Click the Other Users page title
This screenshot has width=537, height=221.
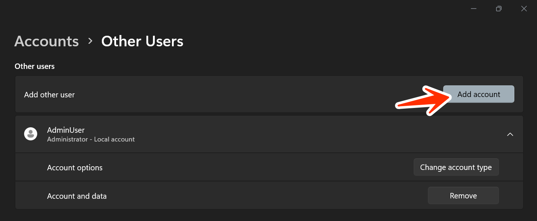142,41
